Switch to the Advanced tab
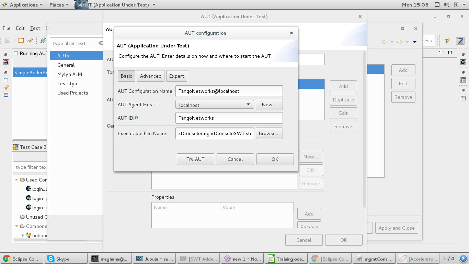469x264 pixels. pos(151,76)
